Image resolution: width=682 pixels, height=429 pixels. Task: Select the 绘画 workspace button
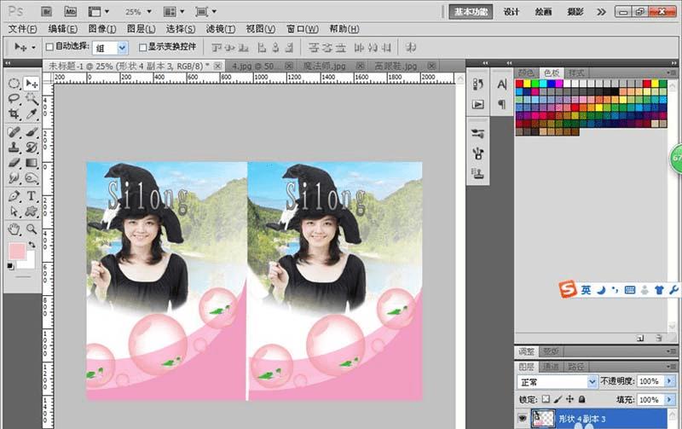pos(543,12)
